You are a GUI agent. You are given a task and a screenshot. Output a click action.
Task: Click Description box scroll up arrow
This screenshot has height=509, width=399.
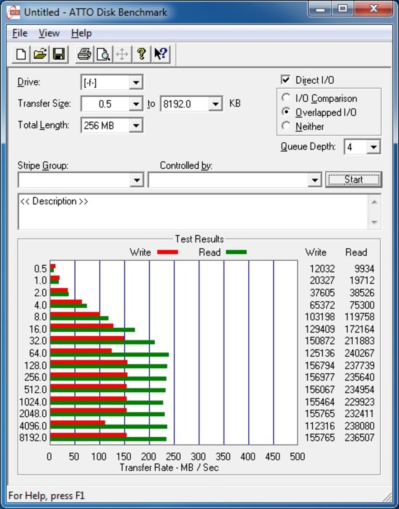374,202
